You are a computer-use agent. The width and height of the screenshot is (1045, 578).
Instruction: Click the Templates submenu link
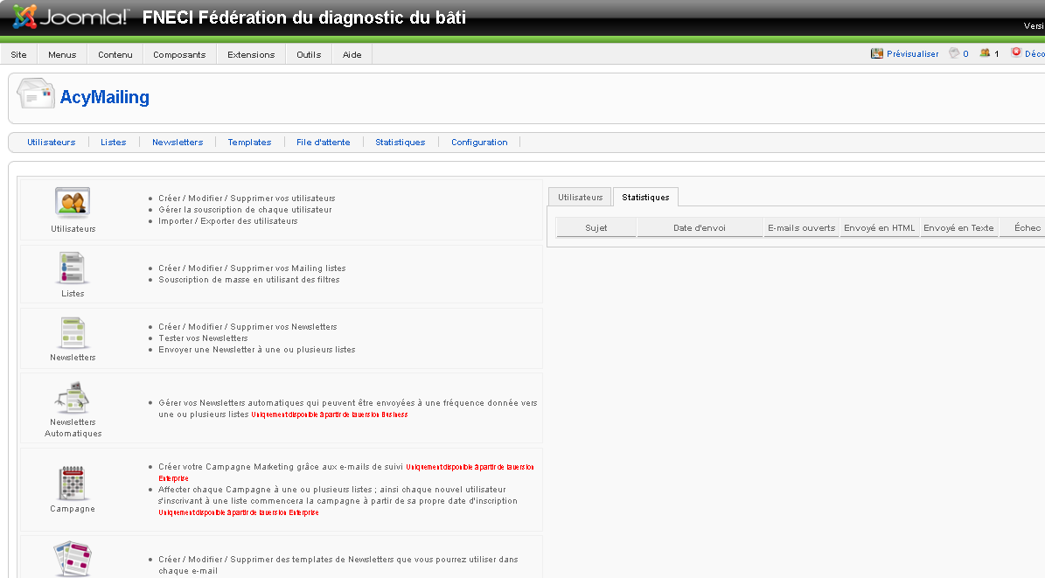249,142
